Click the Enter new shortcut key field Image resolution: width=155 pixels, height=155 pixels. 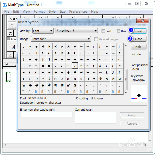46,115
